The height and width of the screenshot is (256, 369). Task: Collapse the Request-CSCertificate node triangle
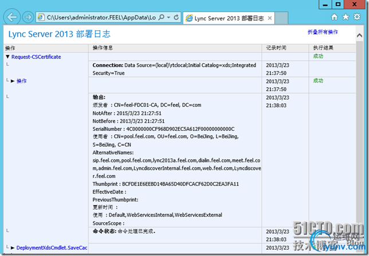coord(8,57)
